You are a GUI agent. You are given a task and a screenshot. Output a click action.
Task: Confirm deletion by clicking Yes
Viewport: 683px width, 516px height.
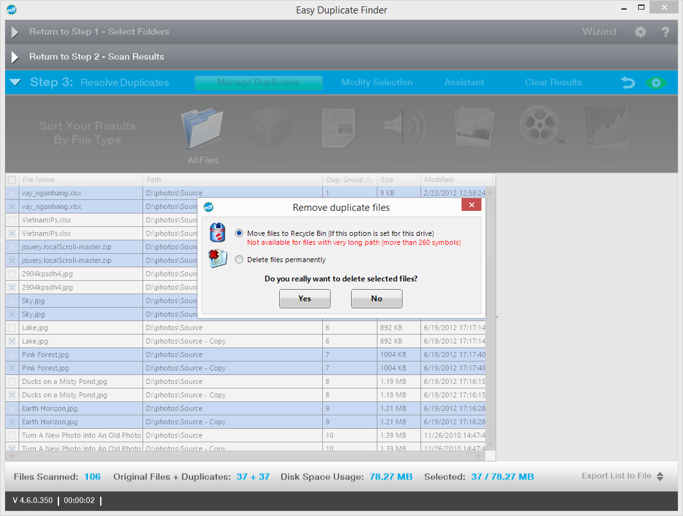[304, 299]
